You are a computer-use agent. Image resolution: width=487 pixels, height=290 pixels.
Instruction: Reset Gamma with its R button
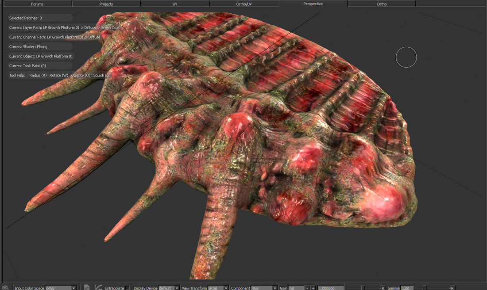point(452,288)
